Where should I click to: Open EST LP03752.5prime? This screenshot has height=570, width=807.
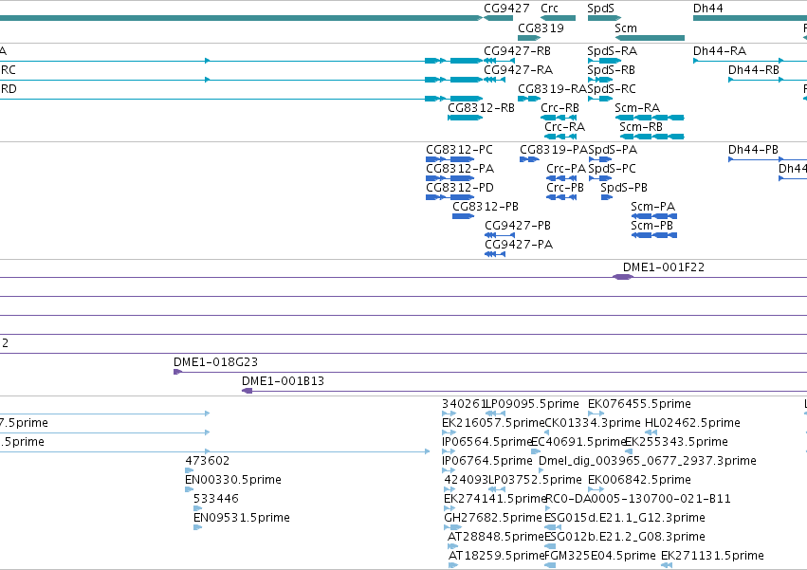click(x=535, y=480)
